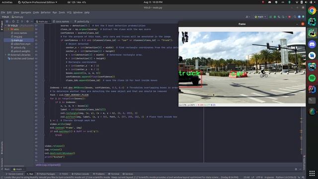Open the main run configuration dropdown
The height and width of the screenshot is (179, 318).
[x=260, y=17]
